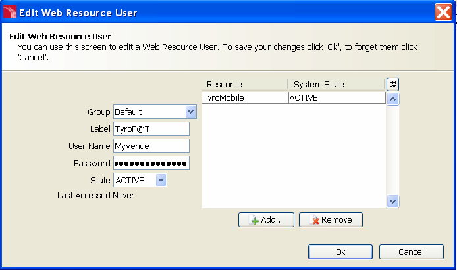Click the ACTIVE cell in System State column
This screenshot has width=457, height=270.
click(337, 98)
